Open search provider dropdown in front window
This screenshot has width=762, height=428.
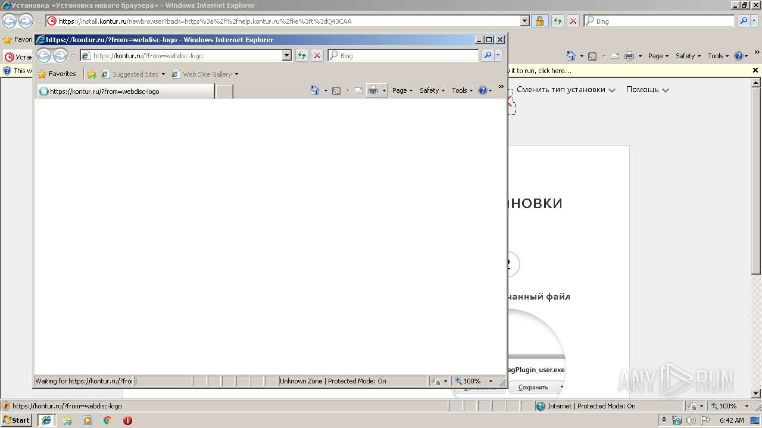point(498,55)
